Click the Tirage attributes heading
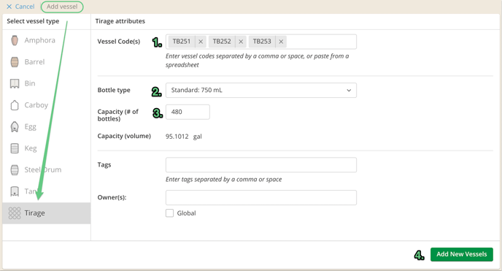The image size is (502, 271). pyautogui.click(x=120, y=21)
